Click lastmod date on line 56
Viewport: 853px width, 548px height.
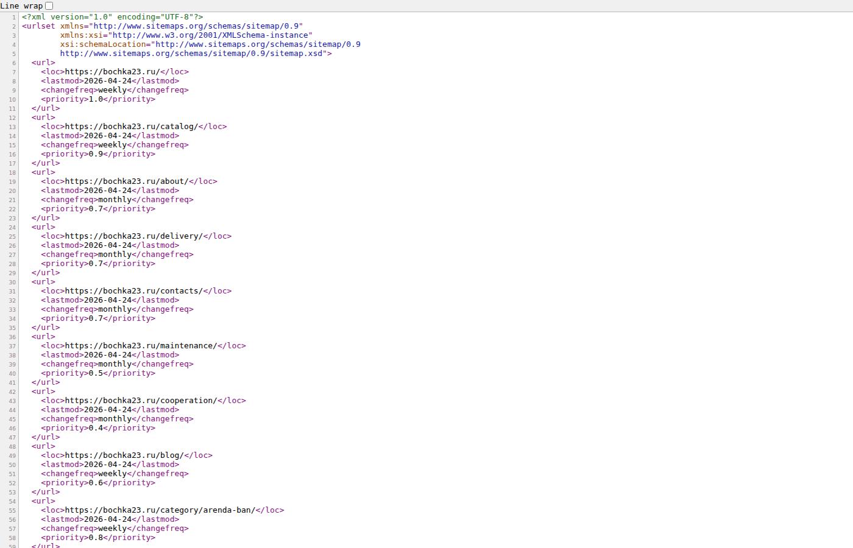click(x=108, y=519)
